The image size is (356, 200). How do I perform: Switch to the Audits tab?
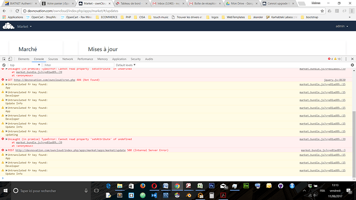pyautogui.click(x=149, y=59)
